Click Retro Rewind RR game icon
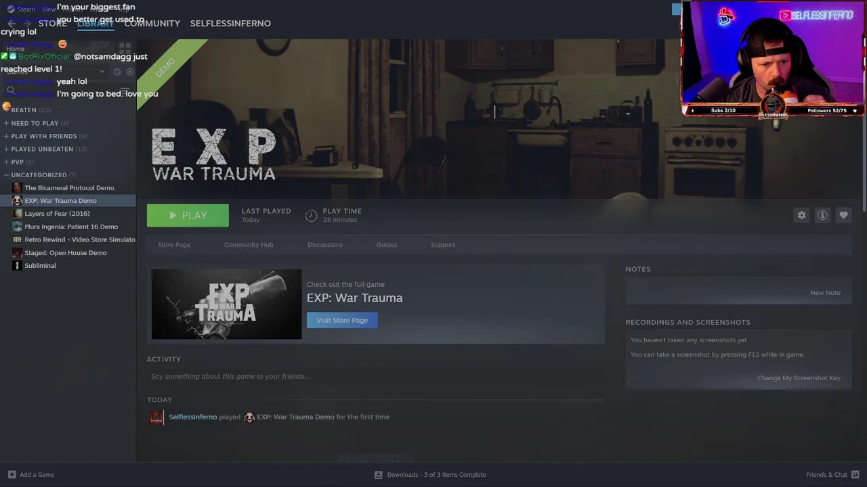Screen dimensions: 867x487 coord(17,239)
